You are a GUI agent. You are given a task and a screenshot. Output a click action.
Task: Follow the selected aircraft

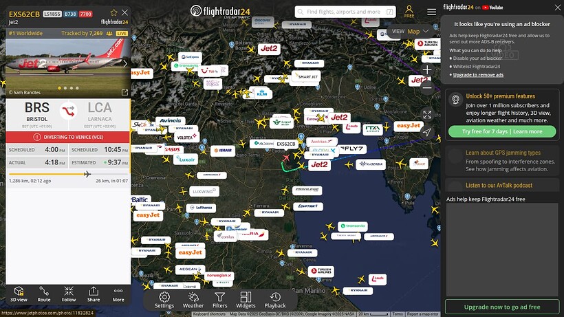[69, 294]
